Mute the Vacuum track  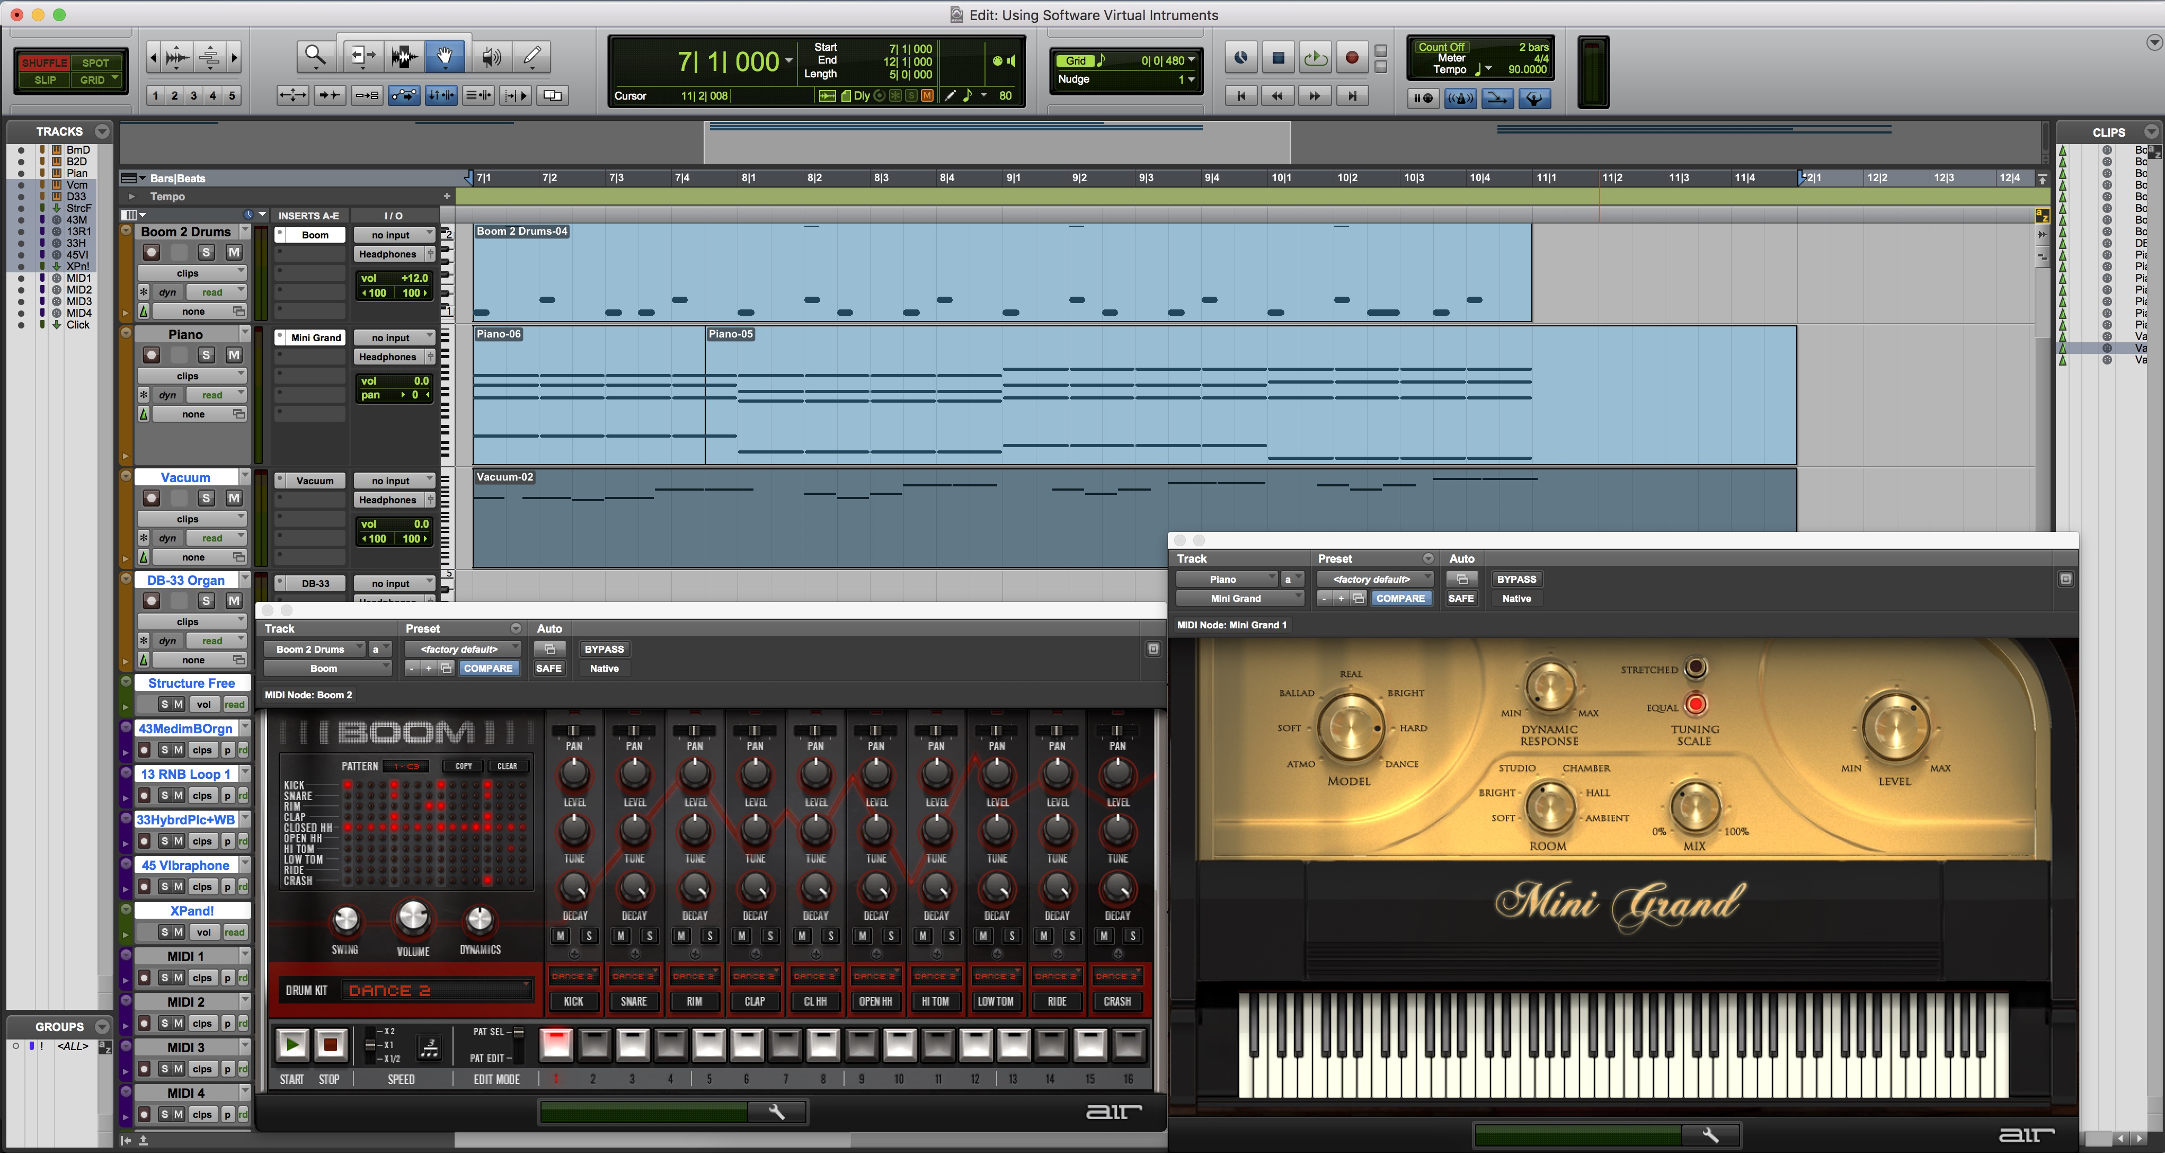pyautogui.click(x=234, y=497)
